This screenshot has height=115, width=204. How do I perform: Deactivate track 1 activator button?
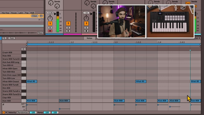click(50, 23)
